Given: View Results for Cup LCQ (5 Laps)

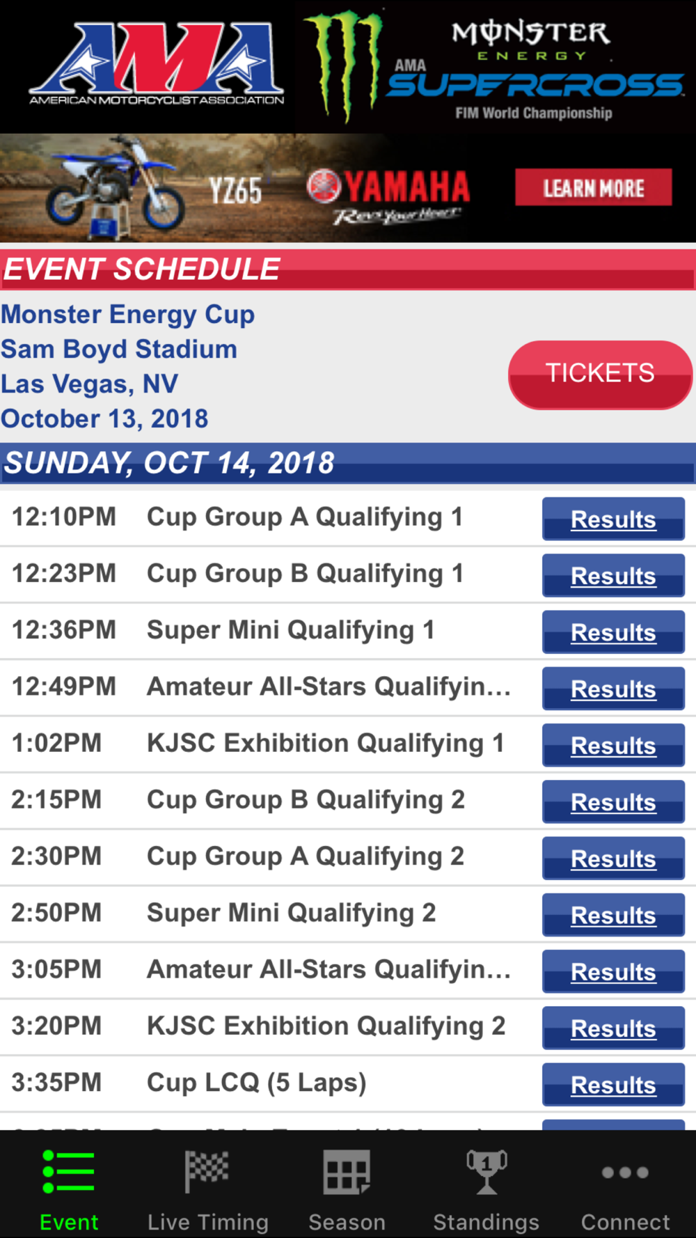Looking at the screenshot, I should (613, 1084).
